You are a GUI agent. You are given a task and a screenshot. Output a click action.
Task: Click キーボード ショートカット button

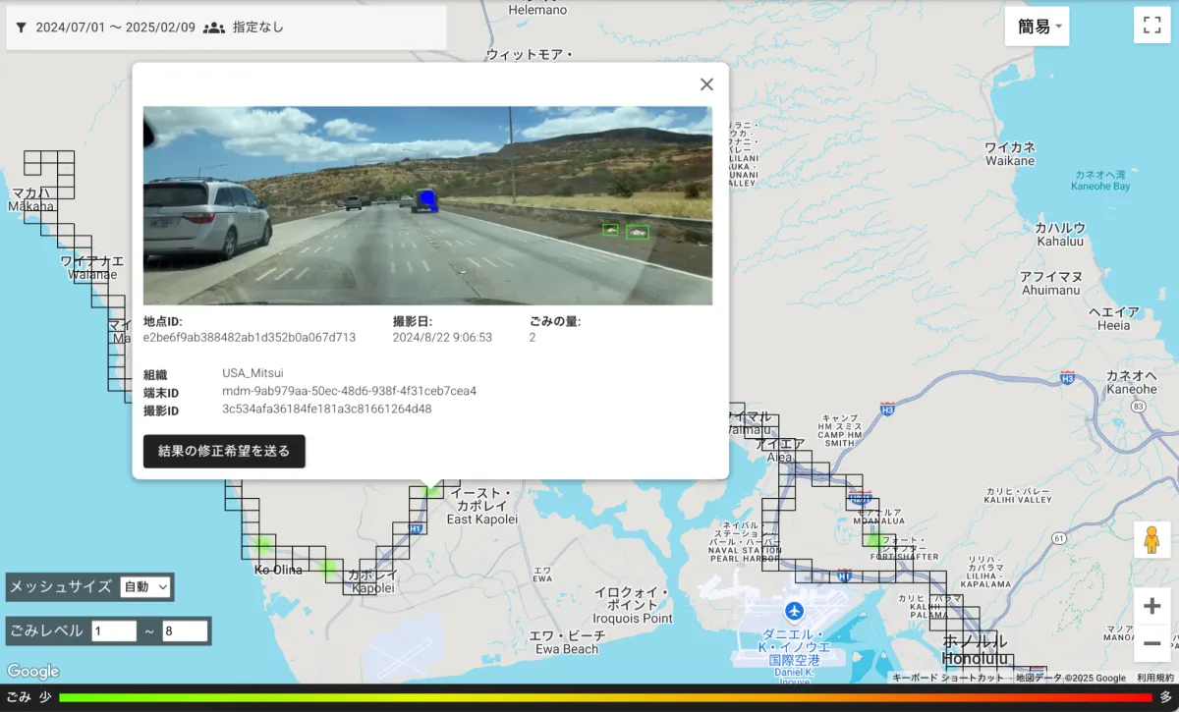[948, 678]
